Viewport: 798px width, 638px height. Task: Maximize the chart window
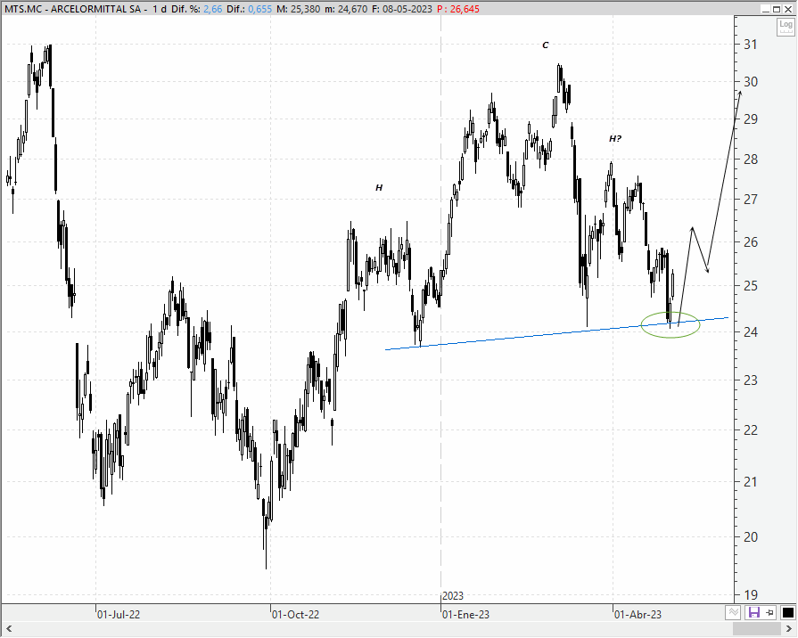[777, 9]
